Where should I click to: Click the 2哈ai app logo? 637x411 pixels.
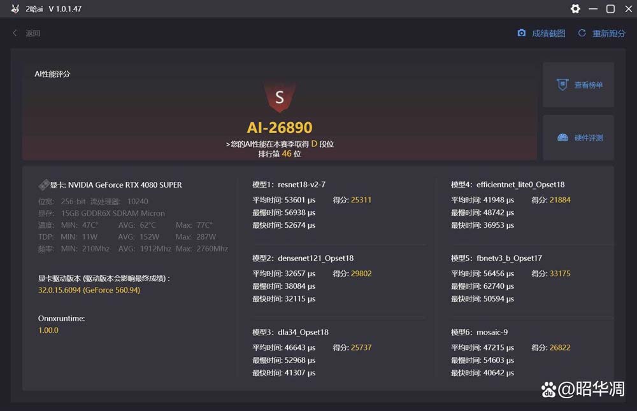click(x=15, y=9)
